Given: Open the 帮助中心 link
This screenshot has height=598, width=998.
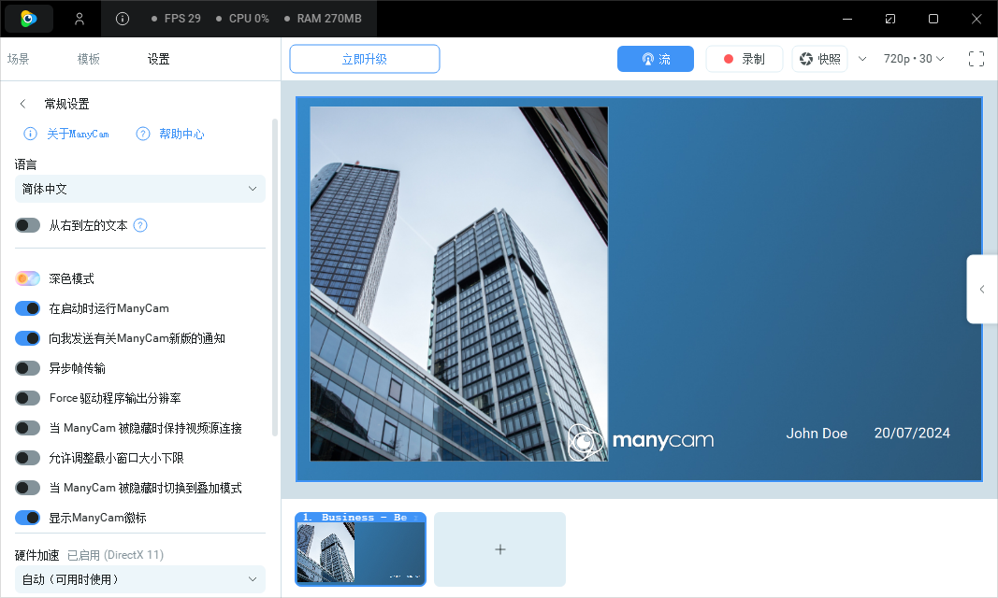Looking at the screenshot, I should pos(181,134).
